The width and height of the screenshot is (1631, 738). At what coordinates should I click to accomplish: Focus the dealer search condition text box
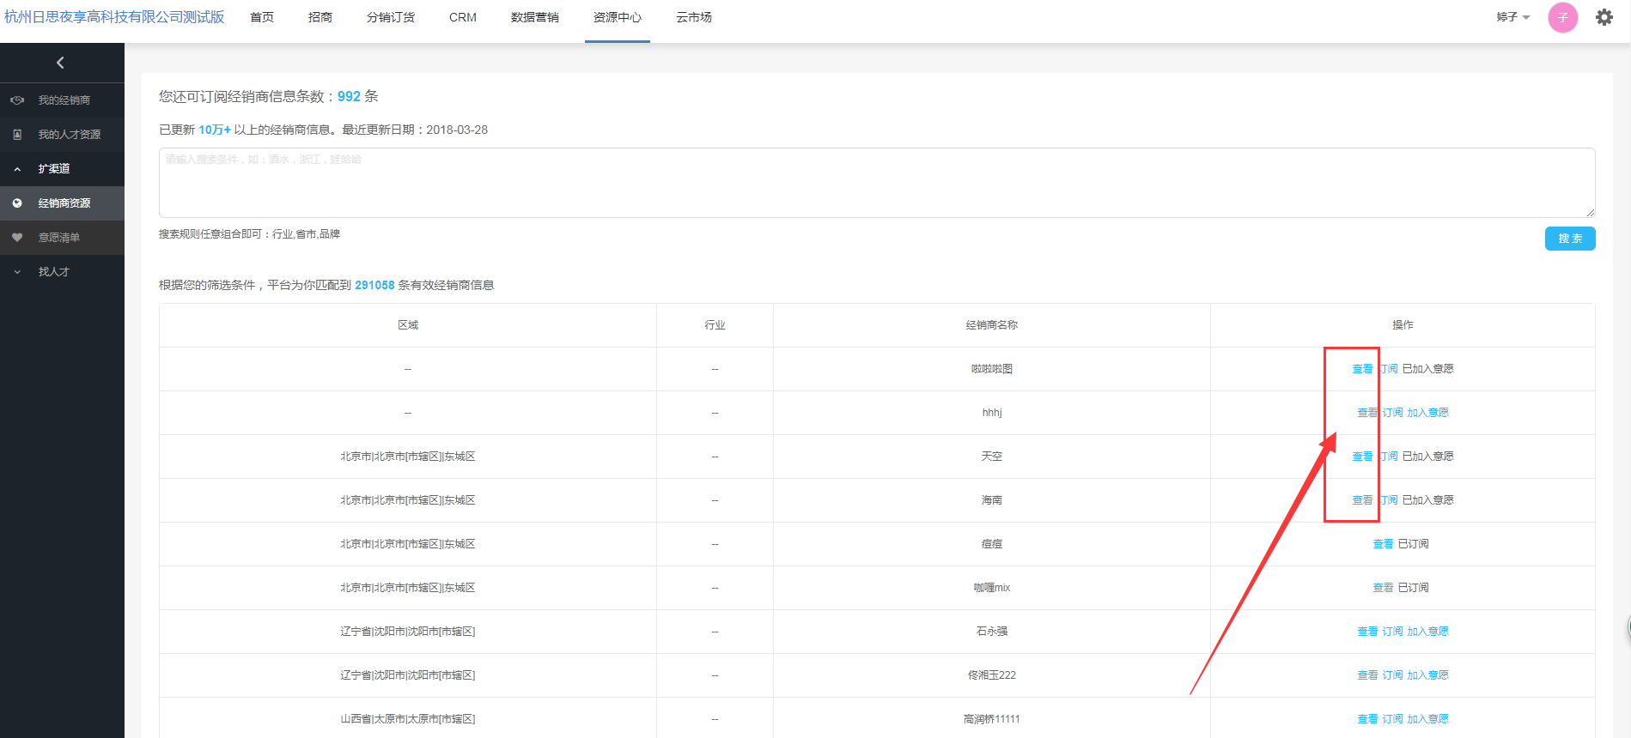click(876, 182)
